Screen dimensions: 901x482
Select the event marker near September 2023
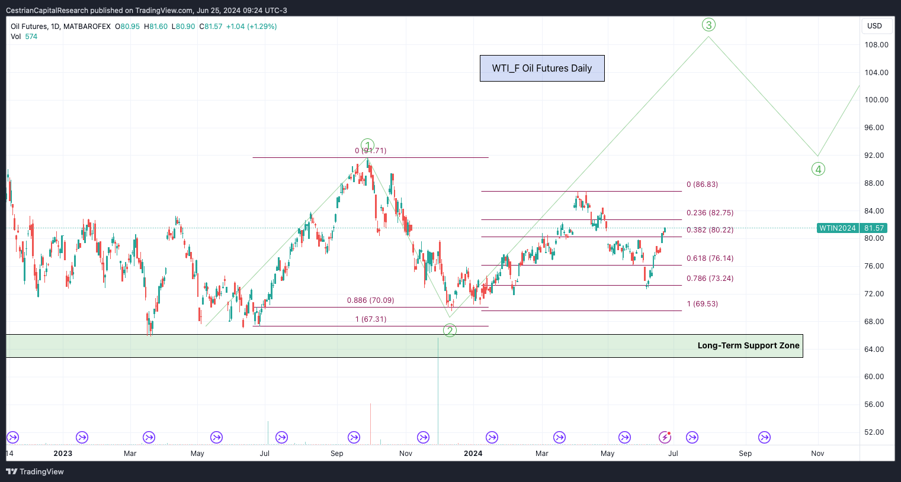[354, 438]
